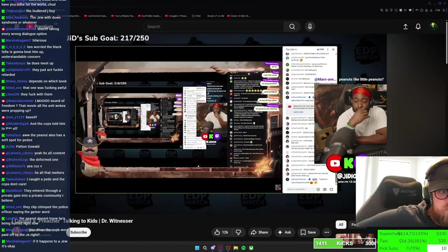Image resolution: width=448 pixels, height=252 pixels.
Task: Click the smiley face toolbar icon
Action: pos(386,10)
